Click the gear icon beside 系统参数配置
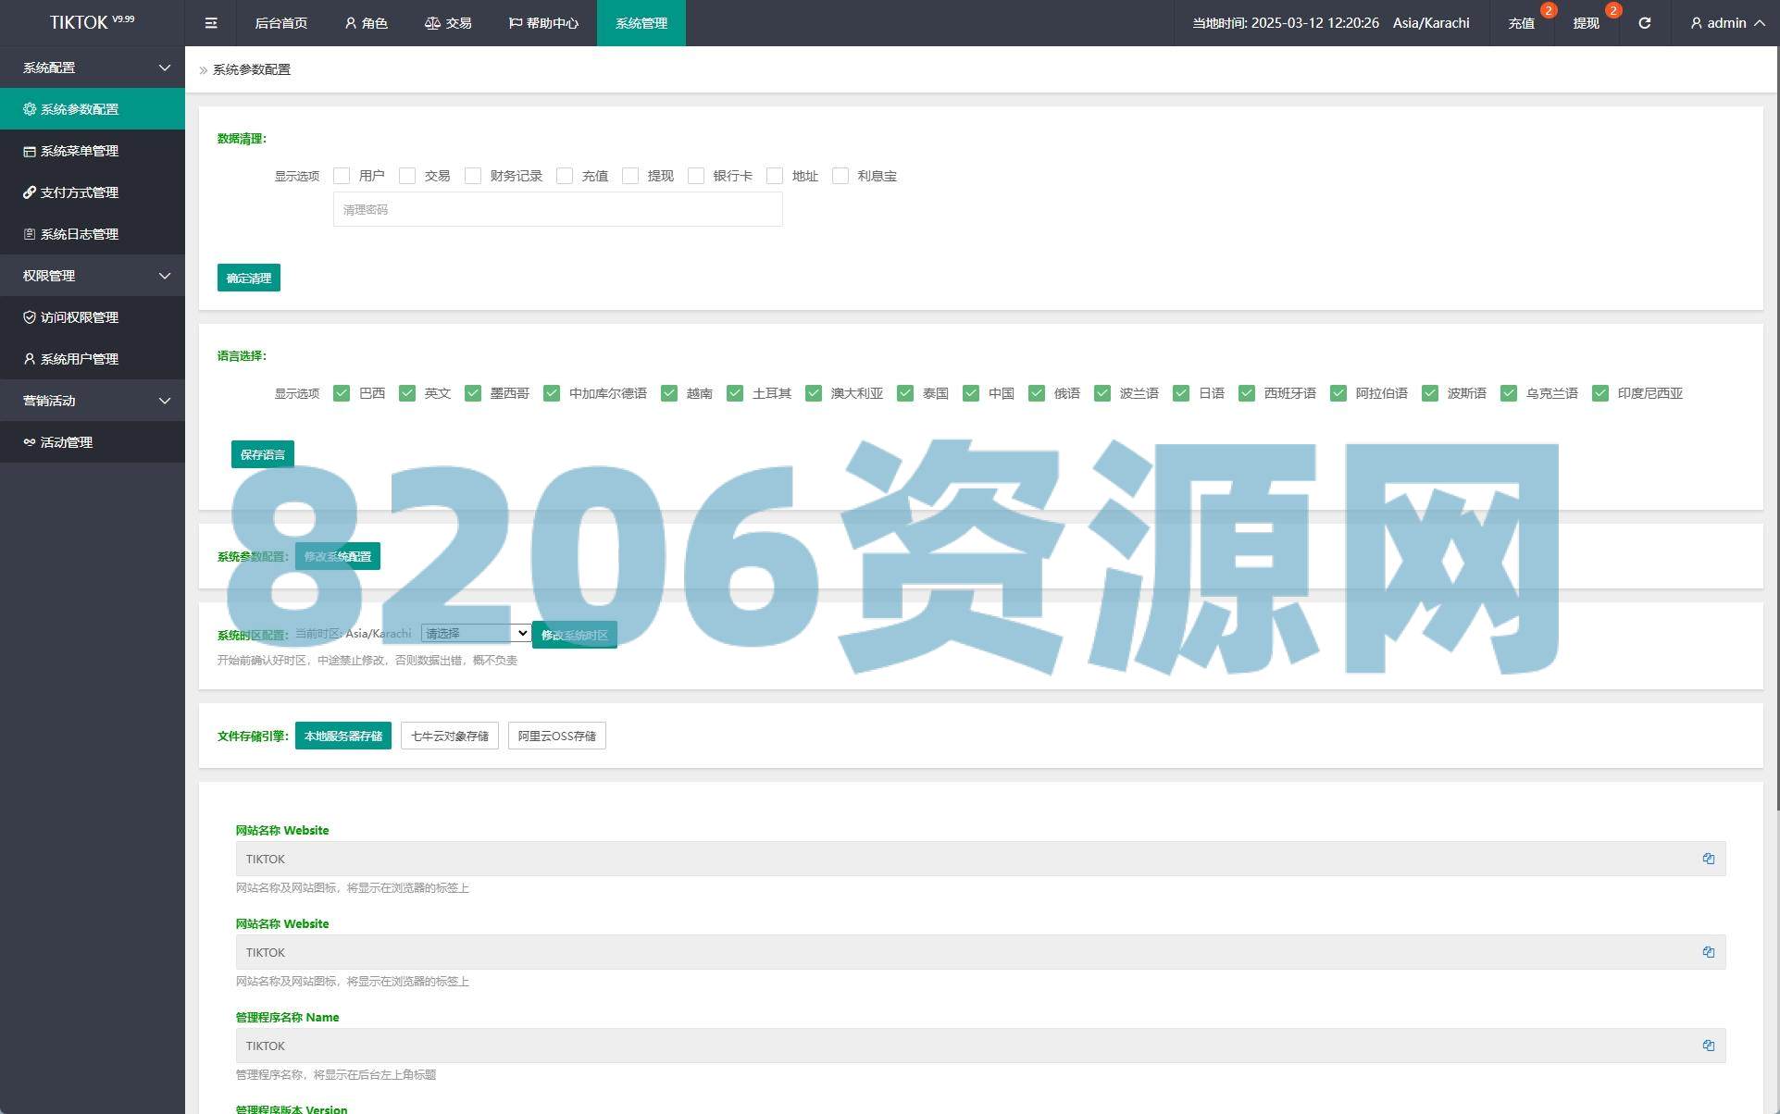The height and width of the screenshot is (1114, 1780). pyautogui.click(x=30, y=109)
